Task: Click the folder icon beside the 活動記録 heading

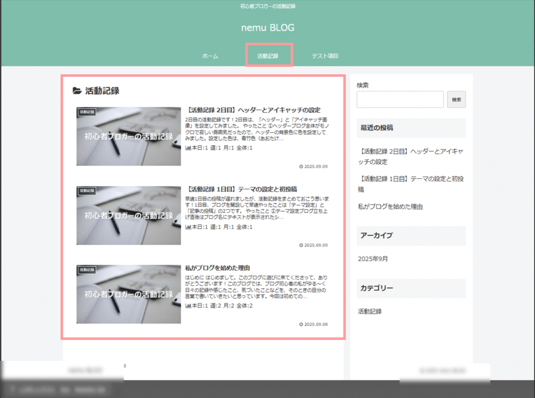Action: (x=77, y=91)
